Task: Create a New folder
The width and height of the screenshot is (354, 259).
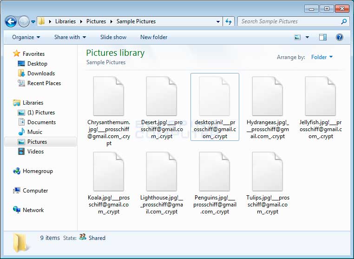Action: [154, 37]
